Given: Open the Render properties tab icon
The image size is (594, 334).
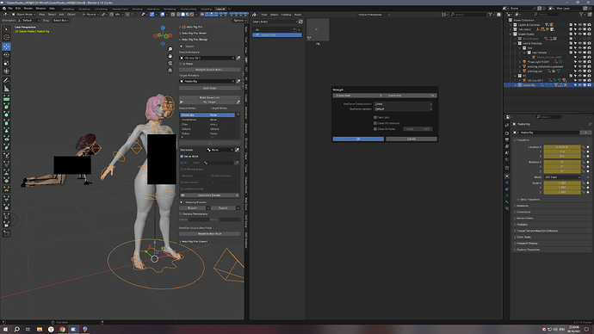Looking at the screenshot, I should pos(507,133).
